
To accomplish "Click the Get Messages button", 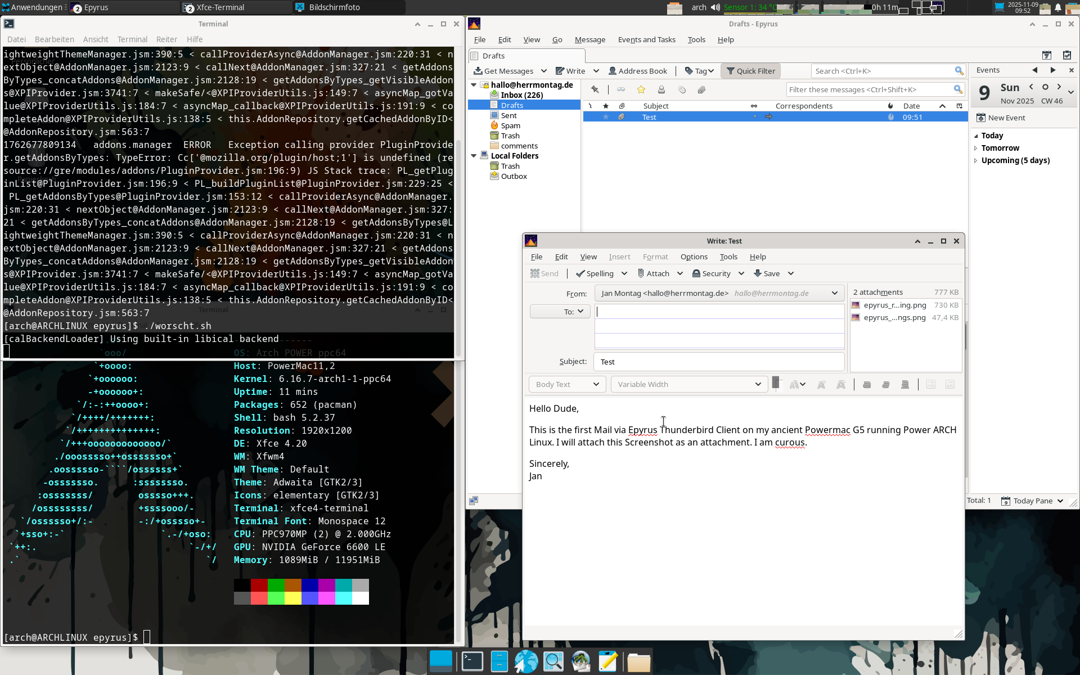I will tap(503, 71).
